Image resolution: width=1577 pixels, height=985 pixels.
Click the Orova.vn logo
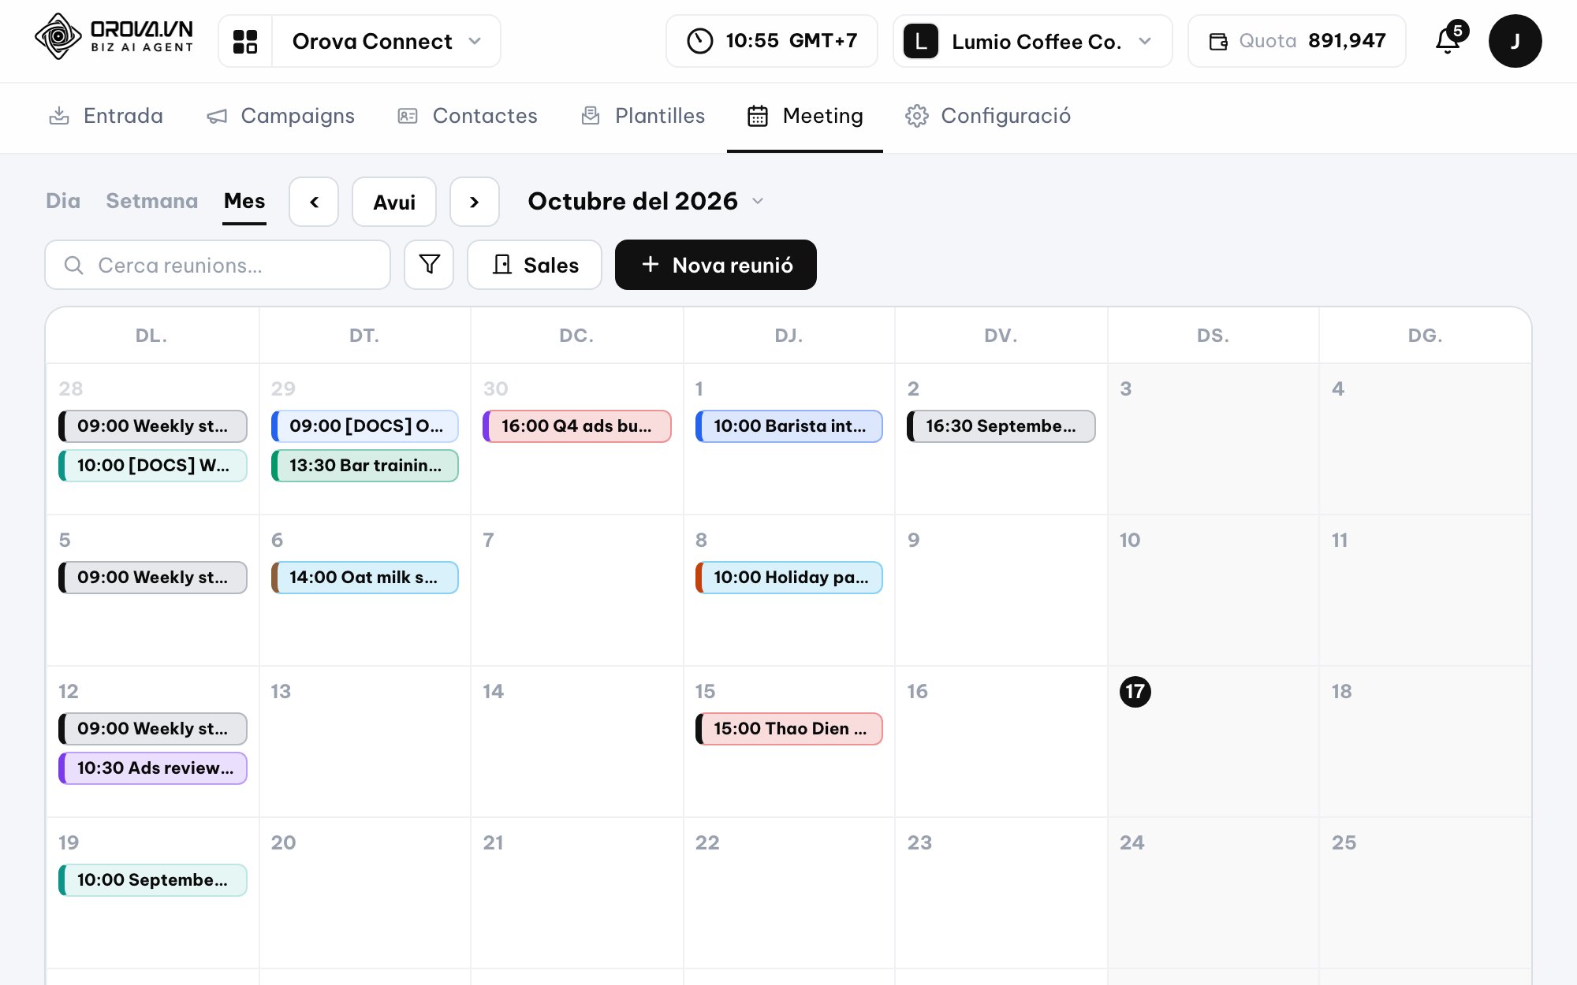click(114, 36)
